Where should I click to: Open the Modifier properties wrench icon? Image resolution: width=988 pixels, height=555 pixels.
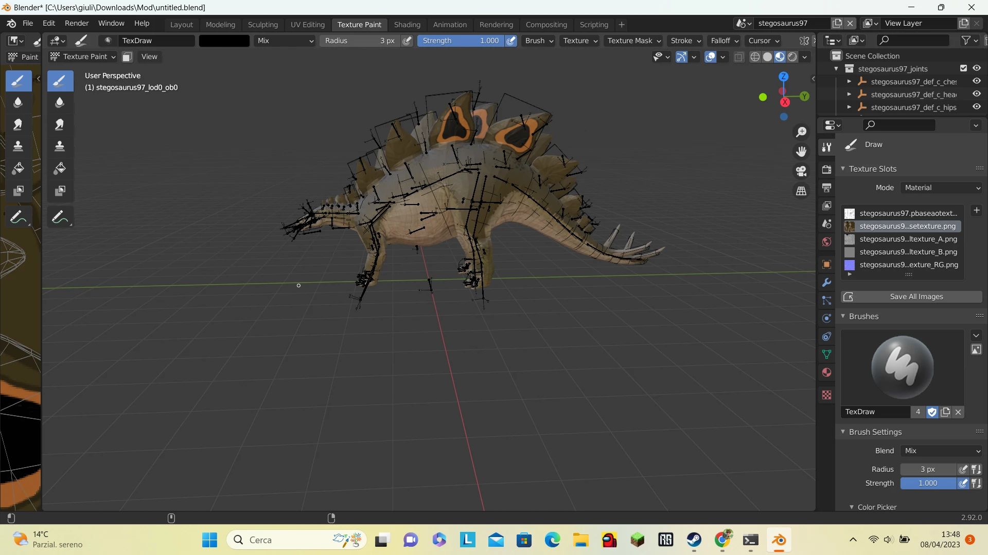pyautogui.click(x=826, y=282)
